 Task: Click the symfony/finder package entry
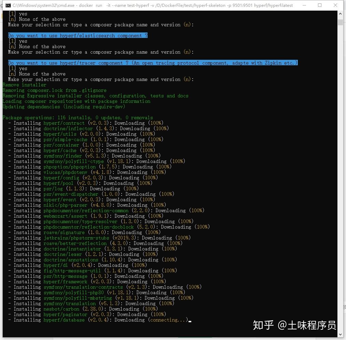click(x=63, y=155)
